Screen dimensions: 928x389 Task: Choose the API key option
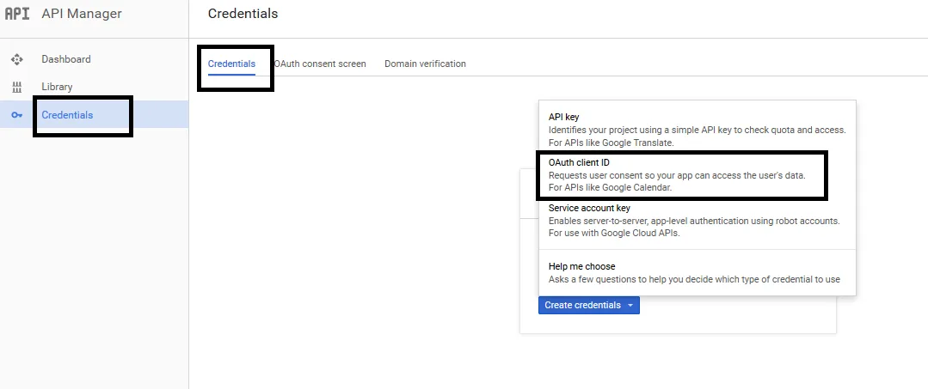698,130
